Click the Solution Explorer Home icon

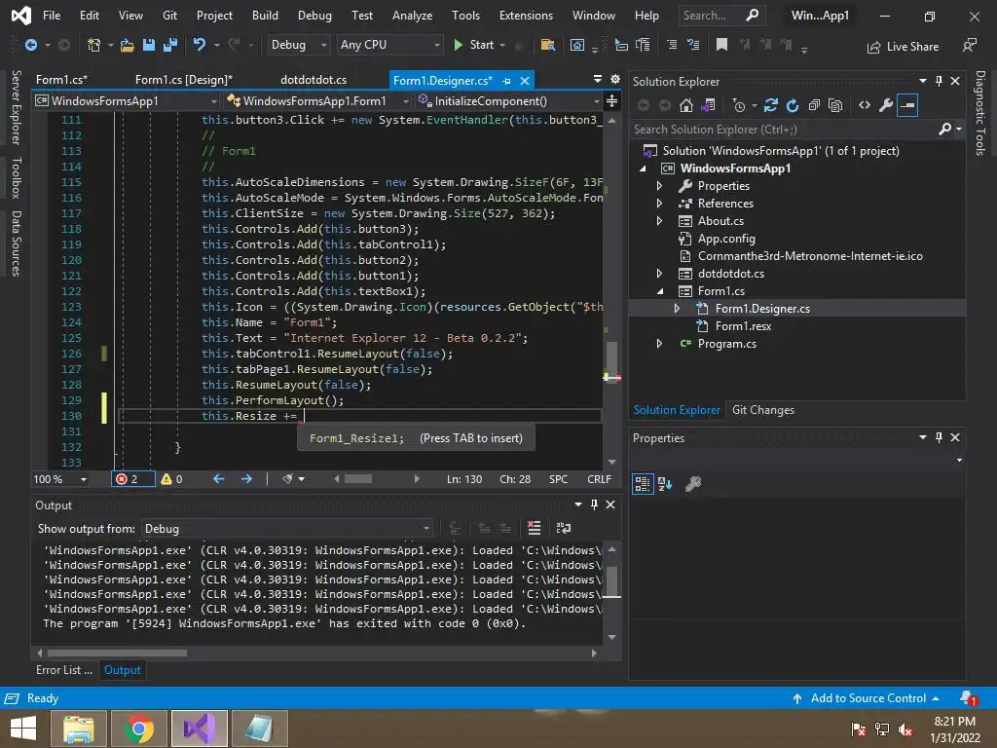[x=686, y=105]
